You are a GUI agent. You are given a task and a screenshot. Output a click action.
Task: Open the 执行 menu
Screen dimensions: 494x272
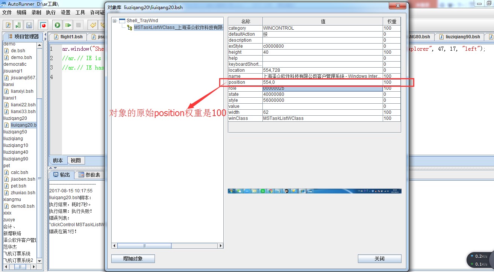coord(51,12)
